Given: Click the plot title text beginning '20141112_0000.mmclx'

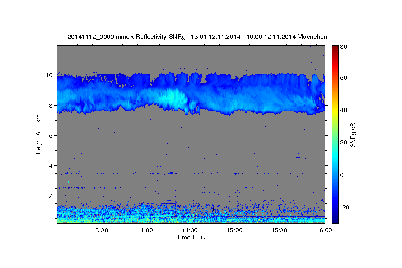Looking at the screenshot, I should (x=197, y=37).
